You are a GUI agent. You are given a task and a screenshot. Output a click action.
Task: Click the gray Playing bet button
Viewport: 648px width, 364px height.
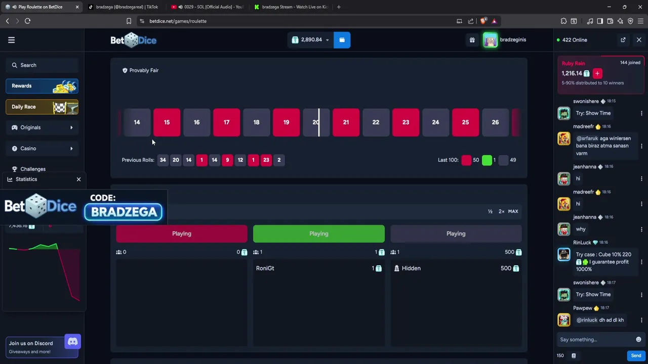coord(456,234)
